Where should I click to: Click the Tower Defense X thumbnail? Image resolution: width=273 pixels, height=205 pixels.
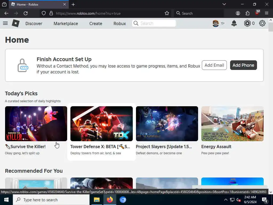102,124
